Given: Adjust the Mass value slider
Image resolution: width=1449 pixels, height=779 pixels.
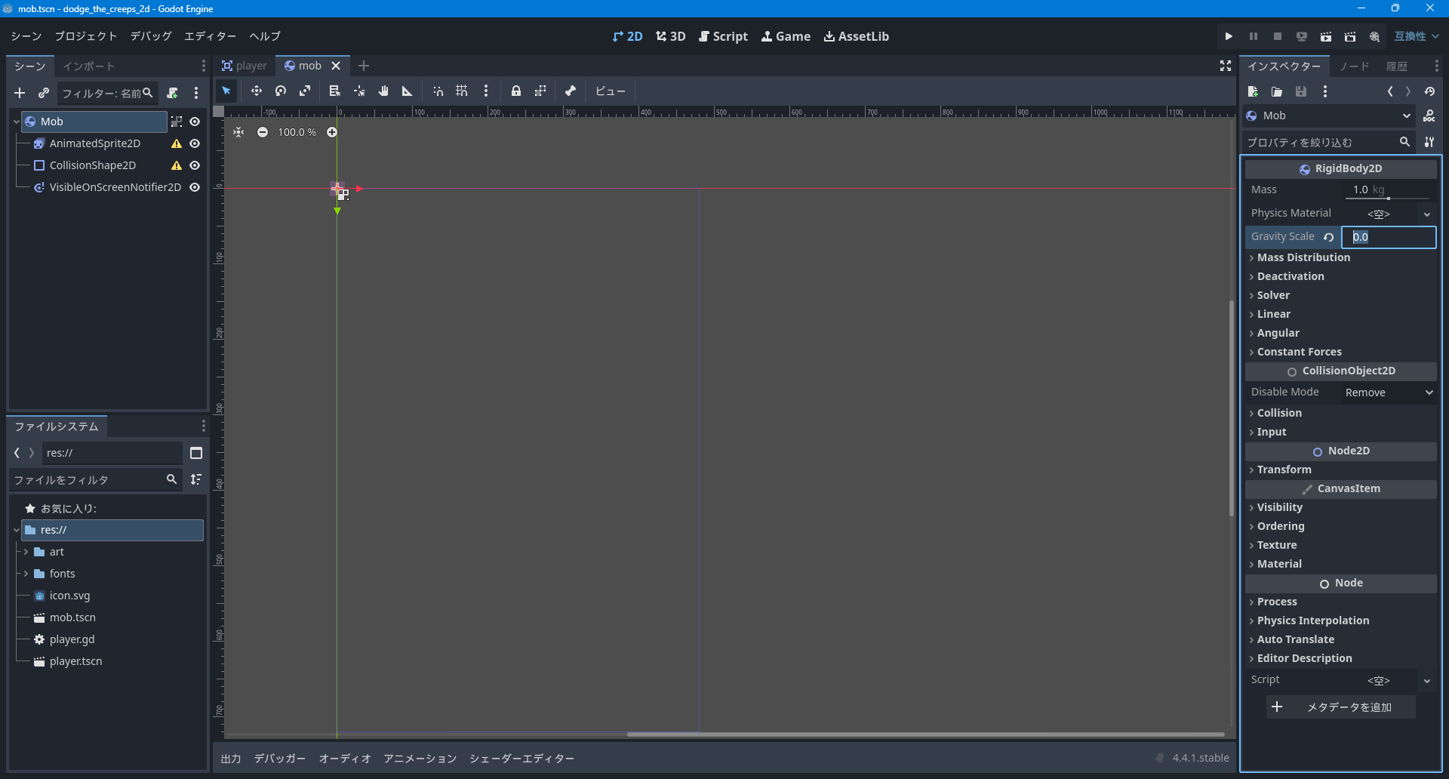Looking at the screenshot, I should pos(1389,199).
